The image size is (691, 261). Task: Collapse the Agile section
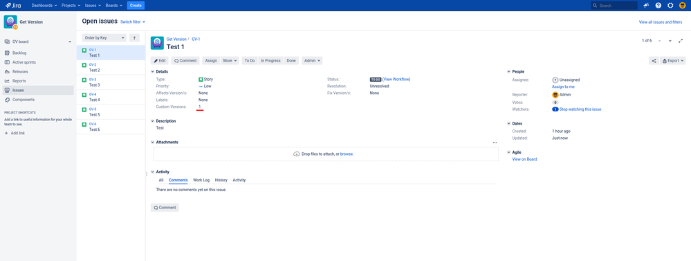point(508,152)
